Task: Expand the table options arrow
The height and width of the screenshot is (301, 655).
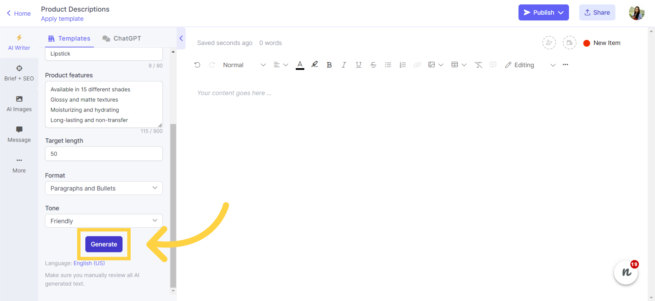Action: pyautogui.click(x=464, y=65)
